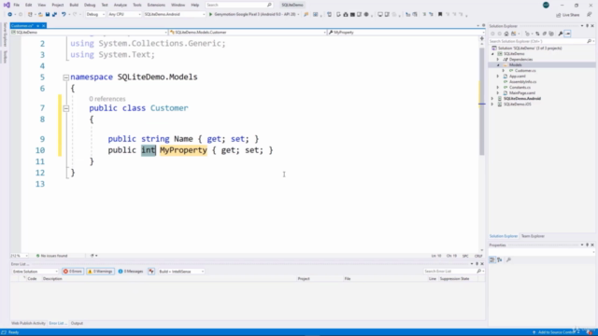The width and height of the screenshot is (598, 336).
Task: Click the Error List search magnifier icon
Action: [479, 272]
